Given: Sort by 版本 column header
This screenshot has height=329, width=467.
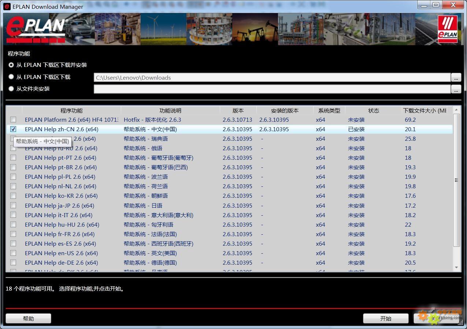Looking at the screenshot, I should pos(238,110).
